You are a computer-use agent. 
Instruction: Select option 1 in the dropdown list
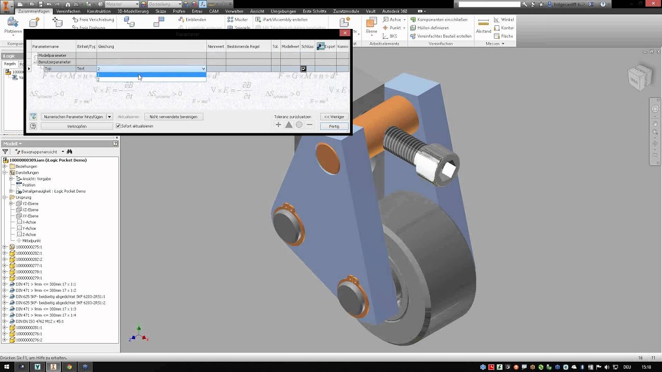click(152, 74)
